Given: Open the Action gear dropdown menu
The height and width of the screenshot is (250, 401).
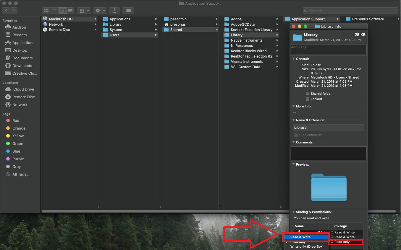Looking at the screenshot, I should point(99,11).
